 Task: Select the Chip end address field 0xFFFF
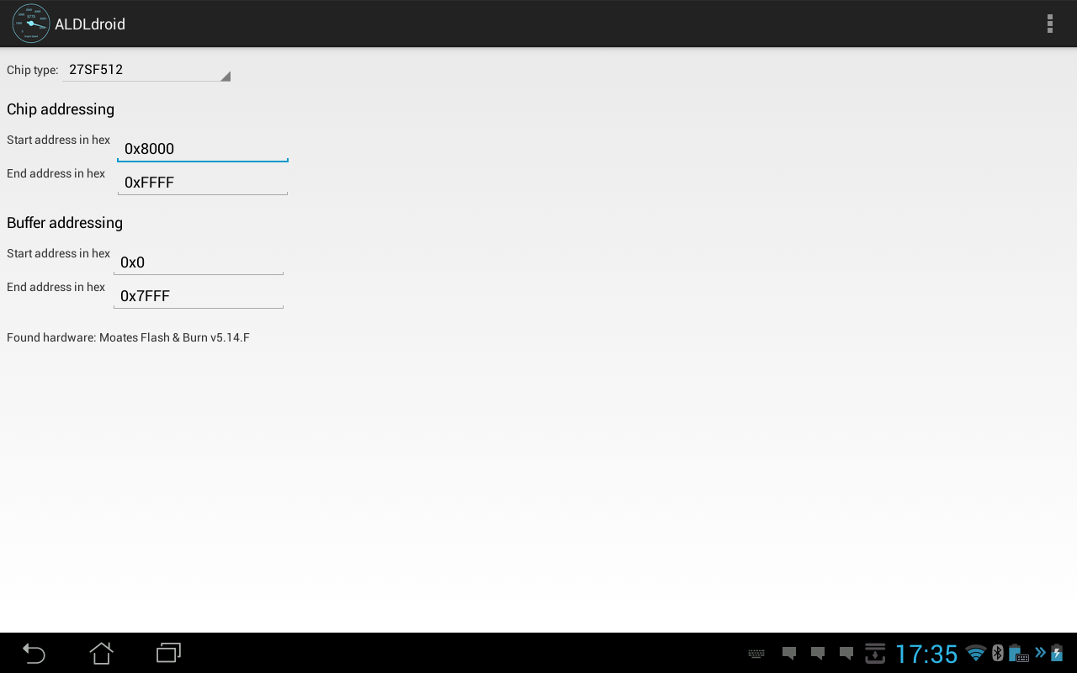[x=203, y=182]
